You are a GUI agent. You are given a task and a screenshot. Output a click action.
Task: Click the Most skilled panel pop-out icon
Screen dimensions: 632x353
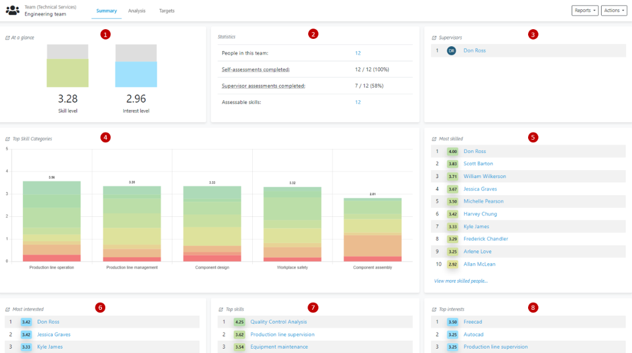(434, 139)
